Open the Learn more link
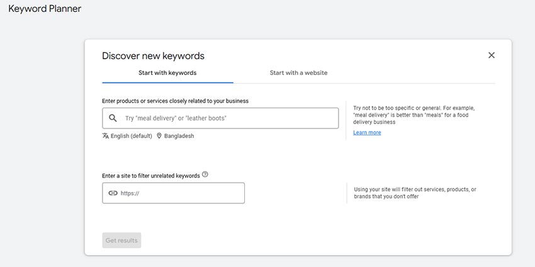Image resolution: width=535 pixels, height=267 pixels. [x=367, y=132]
